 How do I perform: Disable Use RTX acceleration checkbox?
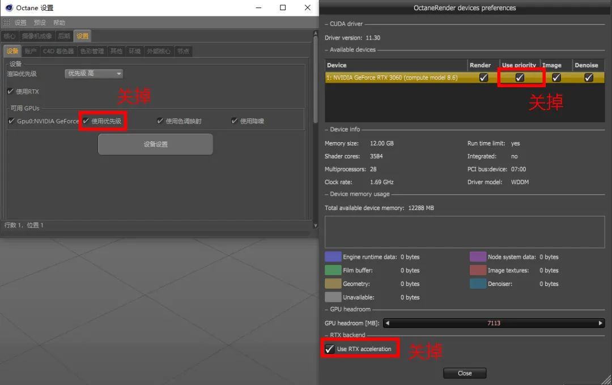(x=330, y=349)
